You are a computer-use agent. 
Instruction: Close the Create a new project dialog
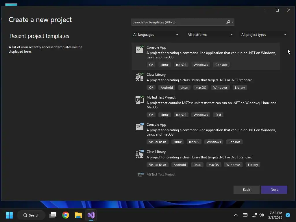pos(289,10)
